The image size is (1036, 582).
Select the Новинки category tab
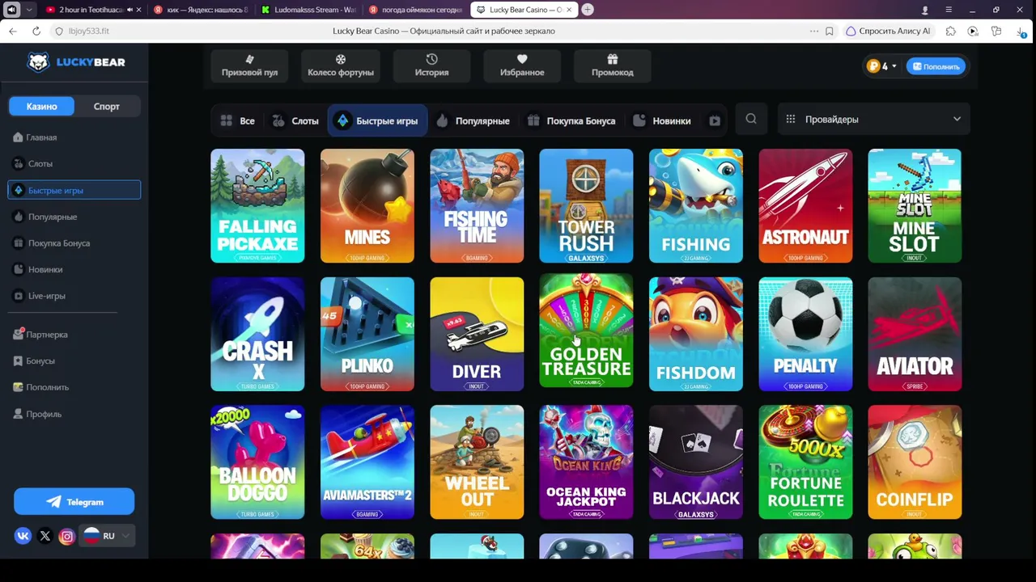pos(662,120)
